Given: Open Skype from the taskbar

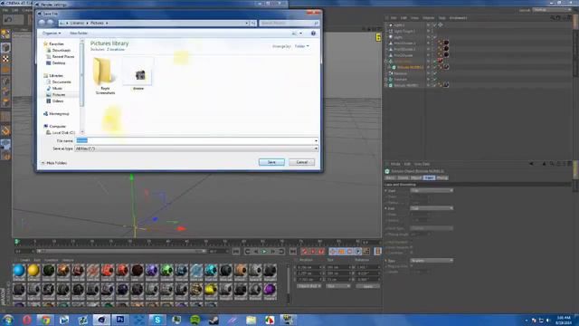Looking at the screenshot, I should coord(157,320).
